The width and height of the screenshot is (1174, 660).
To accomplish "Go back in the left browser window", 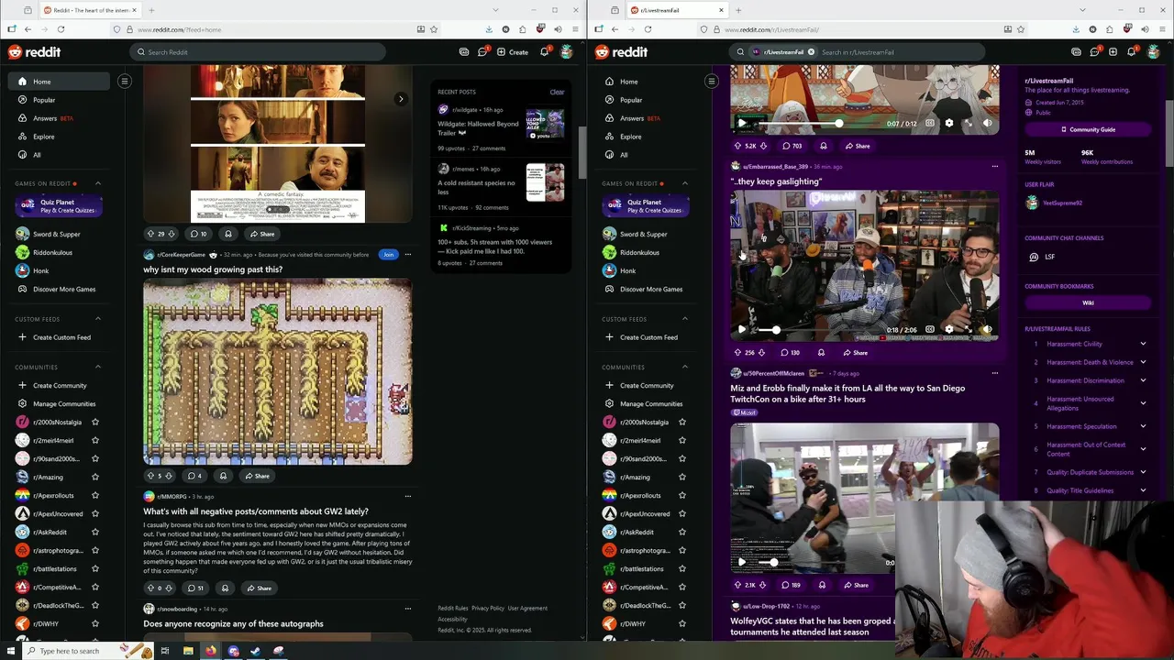I will (27, 29).
